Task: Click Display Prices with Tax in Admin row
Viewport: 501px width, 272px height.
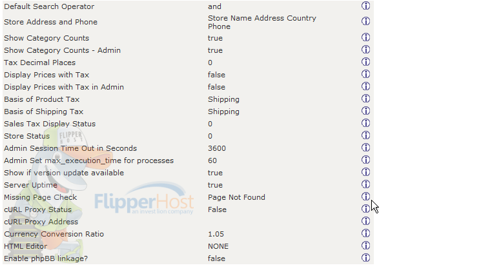Action: pyautogui.click(x=188, y=87)
